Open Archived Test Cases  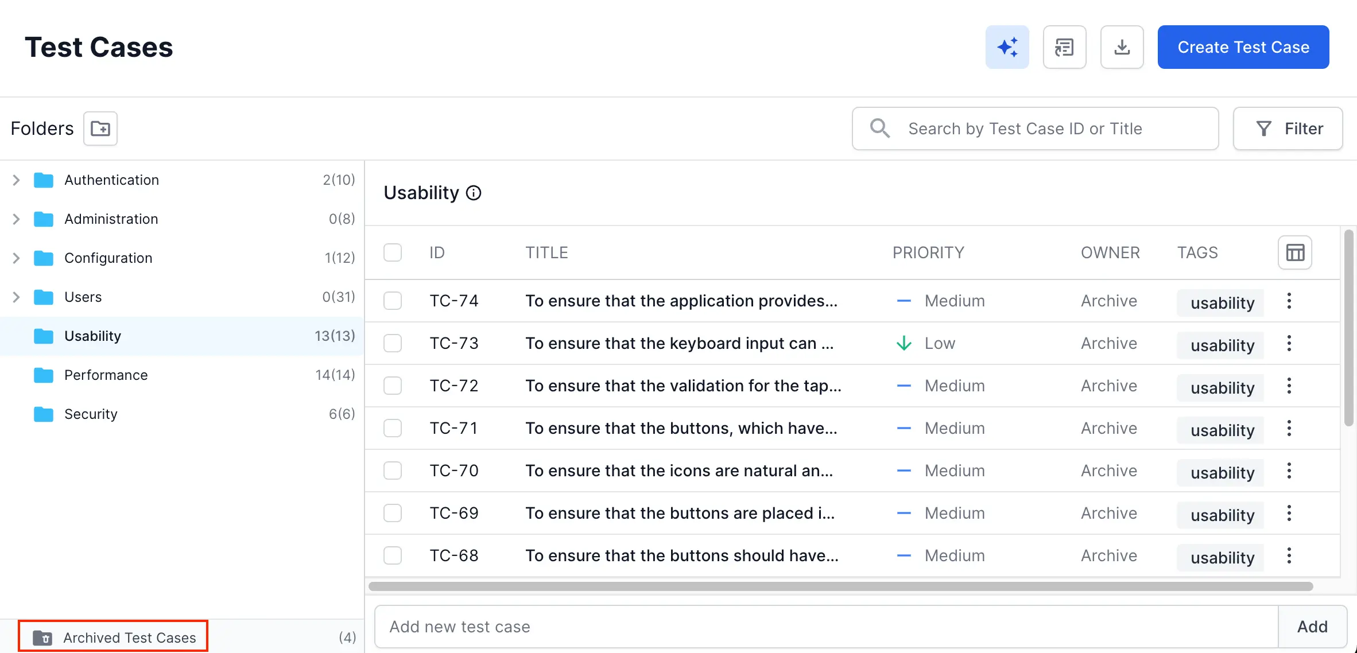point(129,638)
